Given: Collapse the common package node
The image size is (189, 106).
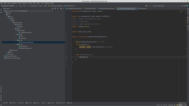Looking at the screenshot, I should pos(14,25).
